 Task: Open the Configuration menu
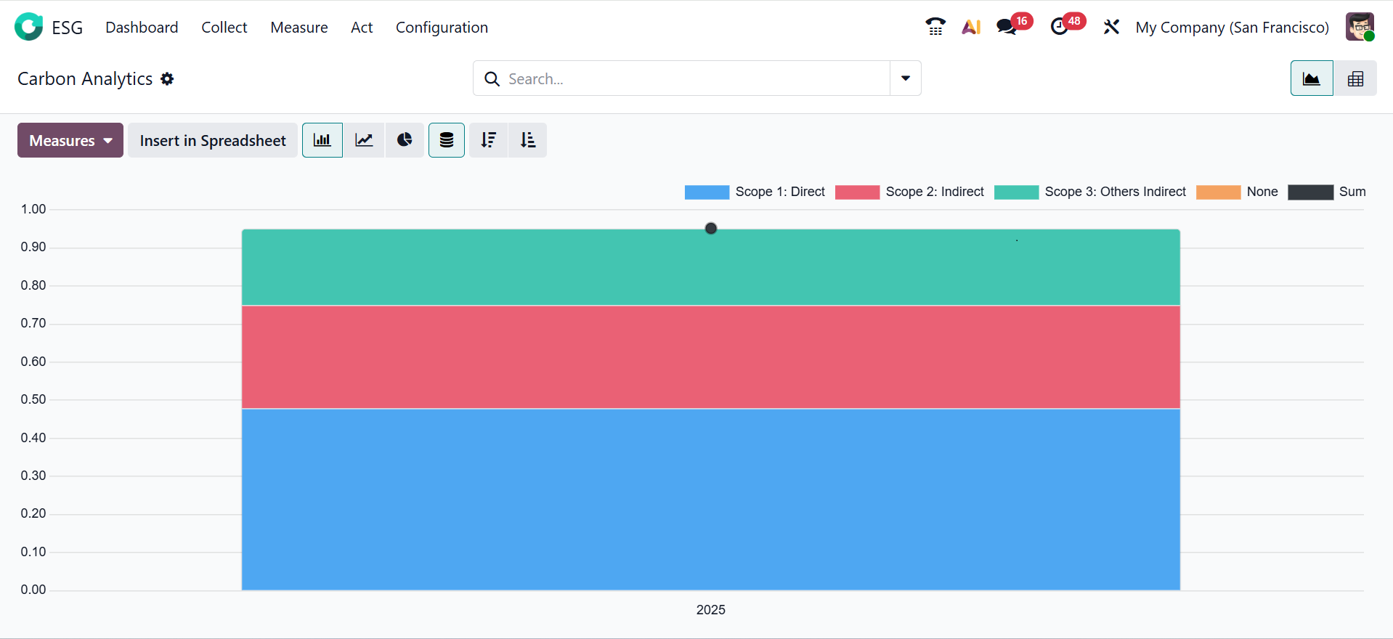click(x=442, y=27)
